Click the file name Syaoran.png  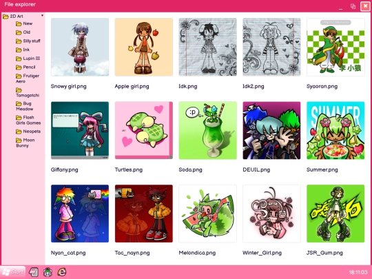click(322, 86)
